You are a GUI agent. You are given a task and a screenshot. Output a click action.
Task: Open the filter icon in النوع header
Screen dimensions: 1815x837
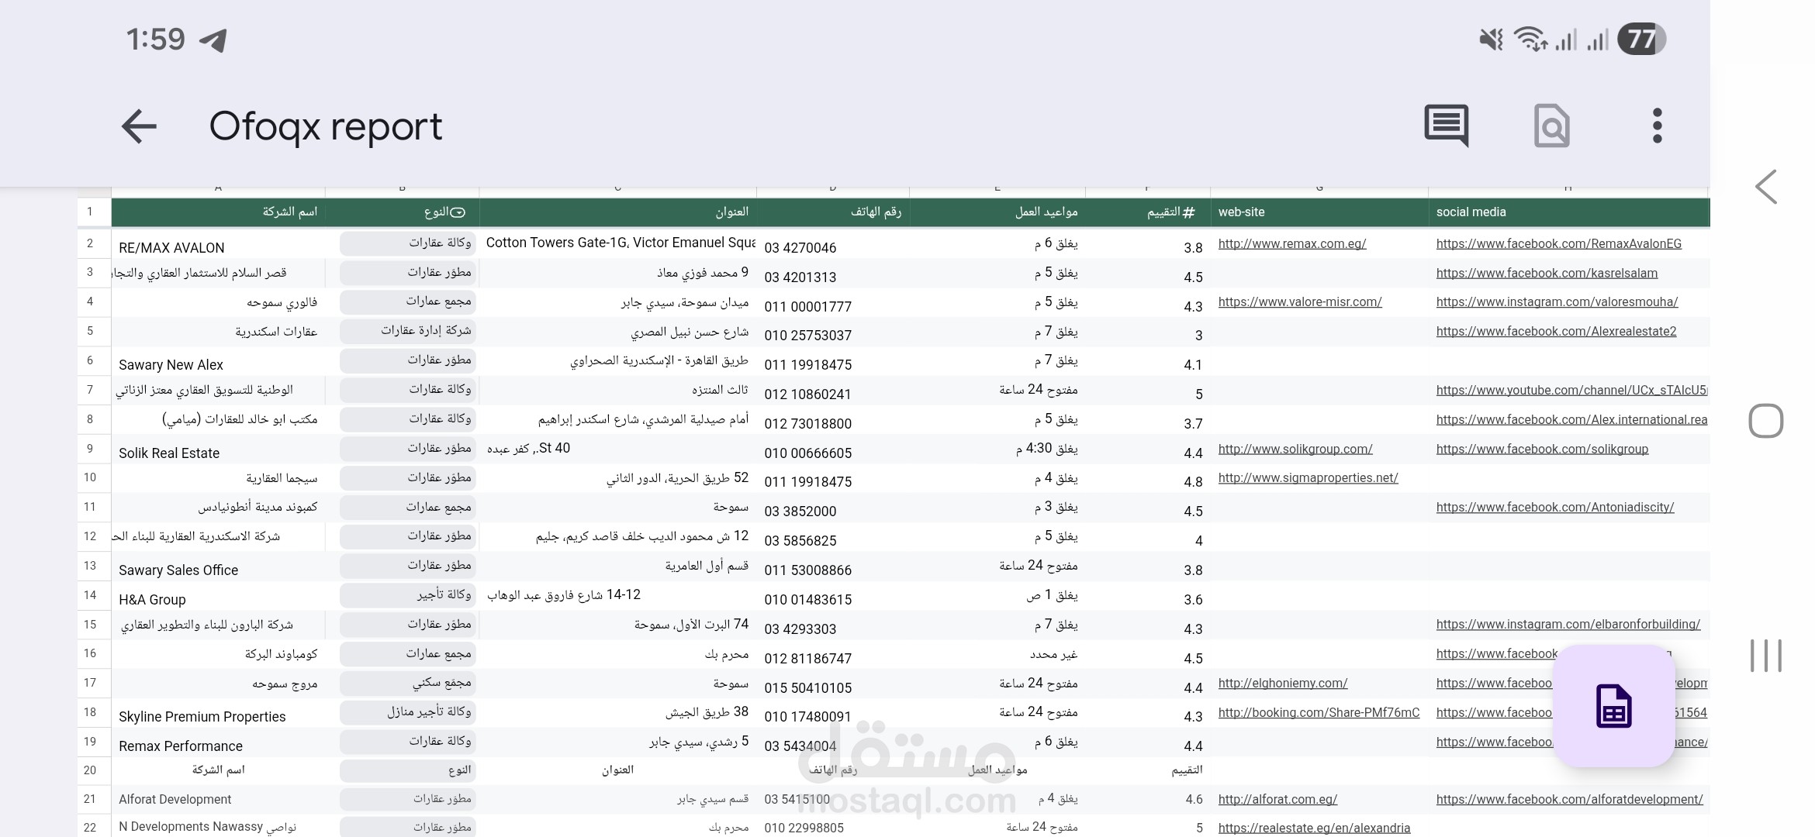click(x=458, y=212)
